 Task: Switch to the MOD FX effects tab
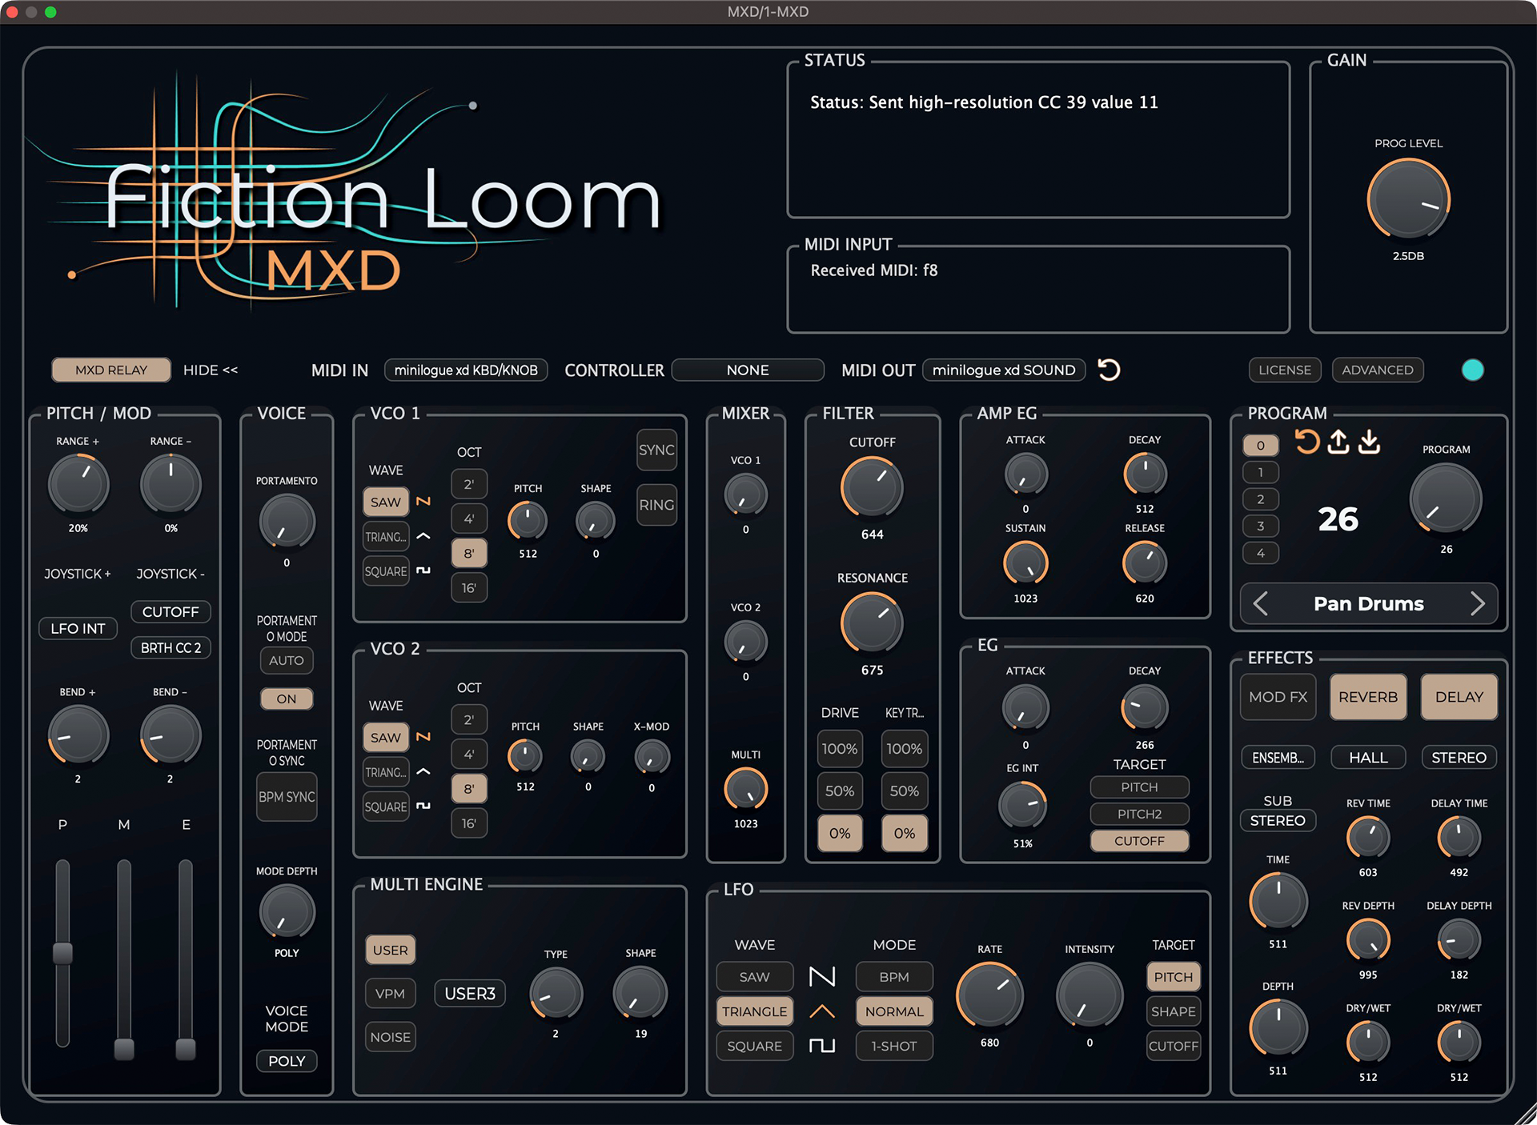coord(1278,697)
